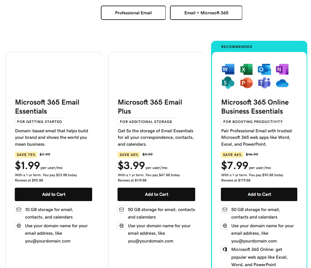Image resolution: width=311 pixels, height=268 pixels.
Task: Switch to the Professional Email tab
Action: click(133, 13)
